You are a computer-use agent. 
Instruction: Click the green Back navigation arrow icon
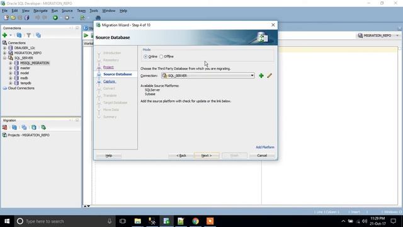point(55,18)
